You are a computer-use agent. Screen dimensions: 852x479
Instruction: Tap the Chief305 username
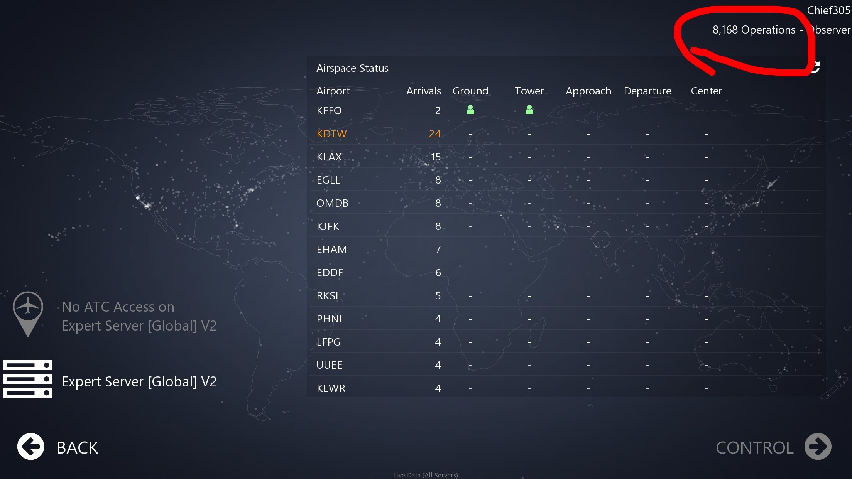point(828,10)
